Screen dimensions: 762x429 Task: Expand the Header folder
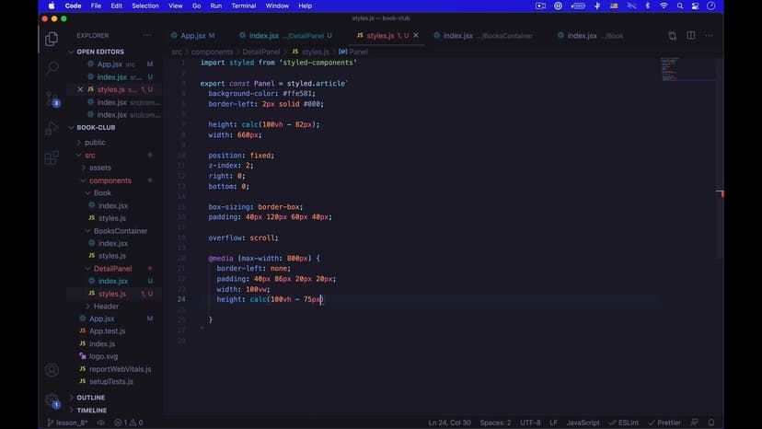[106, 306]
